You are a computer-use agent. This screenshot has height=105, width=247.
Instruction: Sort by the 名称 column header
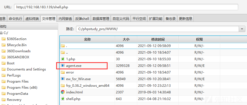(87, 39)
